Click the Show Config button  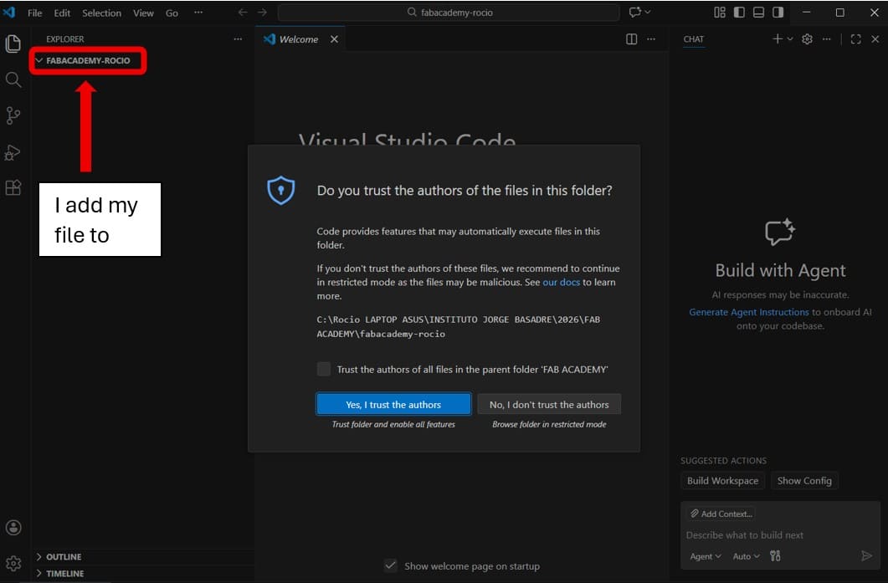click(804, 481)
